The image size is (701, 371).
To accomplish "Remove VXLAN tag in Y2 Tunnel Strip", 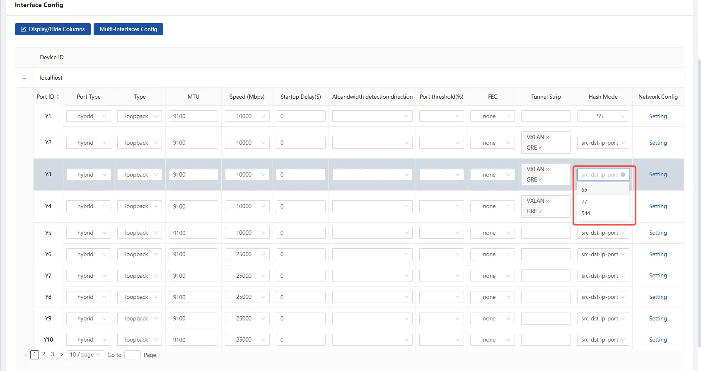I will [x=547, y=138].
